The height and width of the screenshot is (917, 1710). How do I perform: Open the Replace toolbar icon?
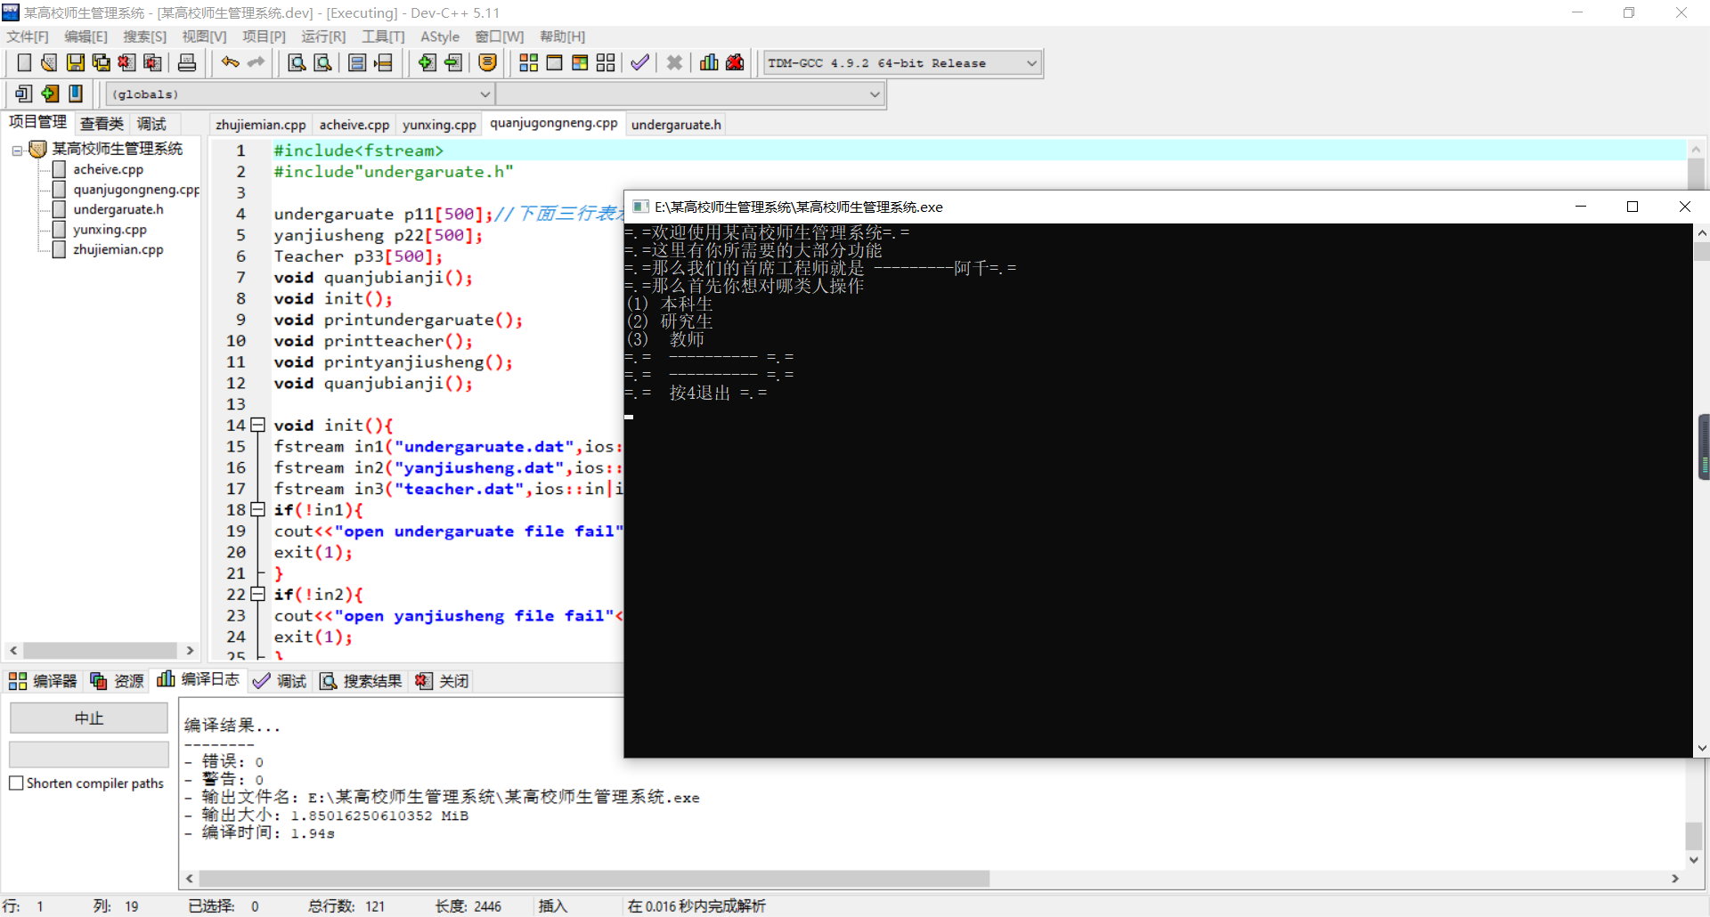[x=322, y=62]
